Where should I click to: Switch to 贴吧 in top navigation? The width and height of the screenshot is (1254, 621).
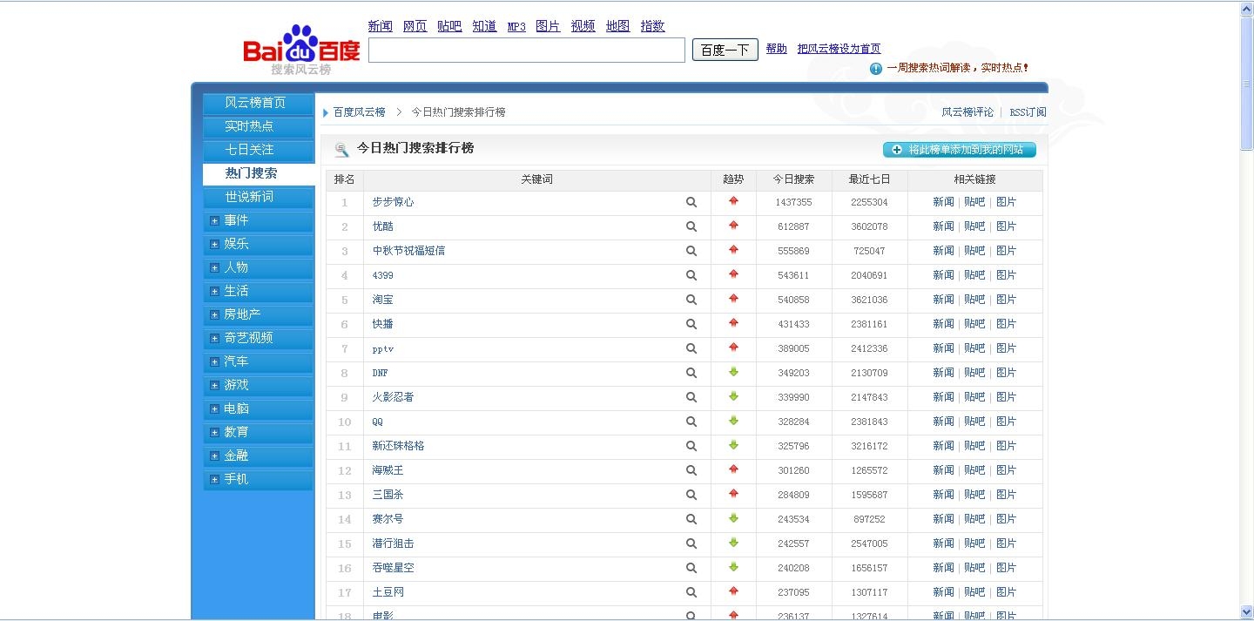(x=449, y=26)
